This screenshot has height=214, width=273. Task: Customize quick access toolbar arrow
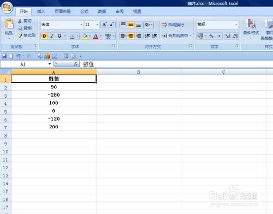pyautogui.click(x=80, y=56)
